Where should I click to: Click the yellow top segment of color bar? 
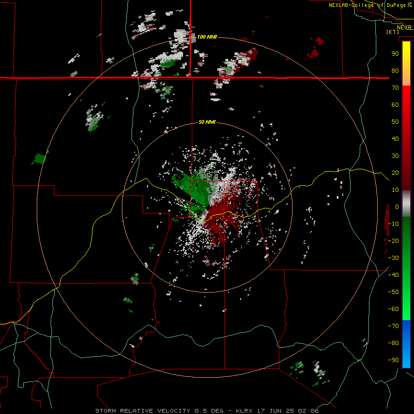click(x=406, y=63)
